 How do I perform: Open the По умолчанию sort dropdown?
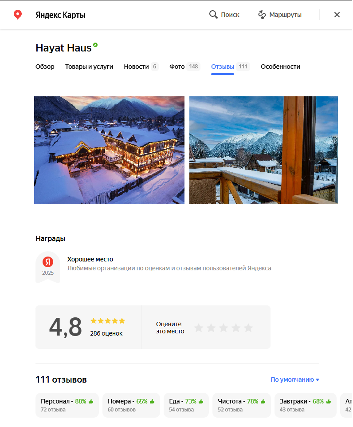295,380
